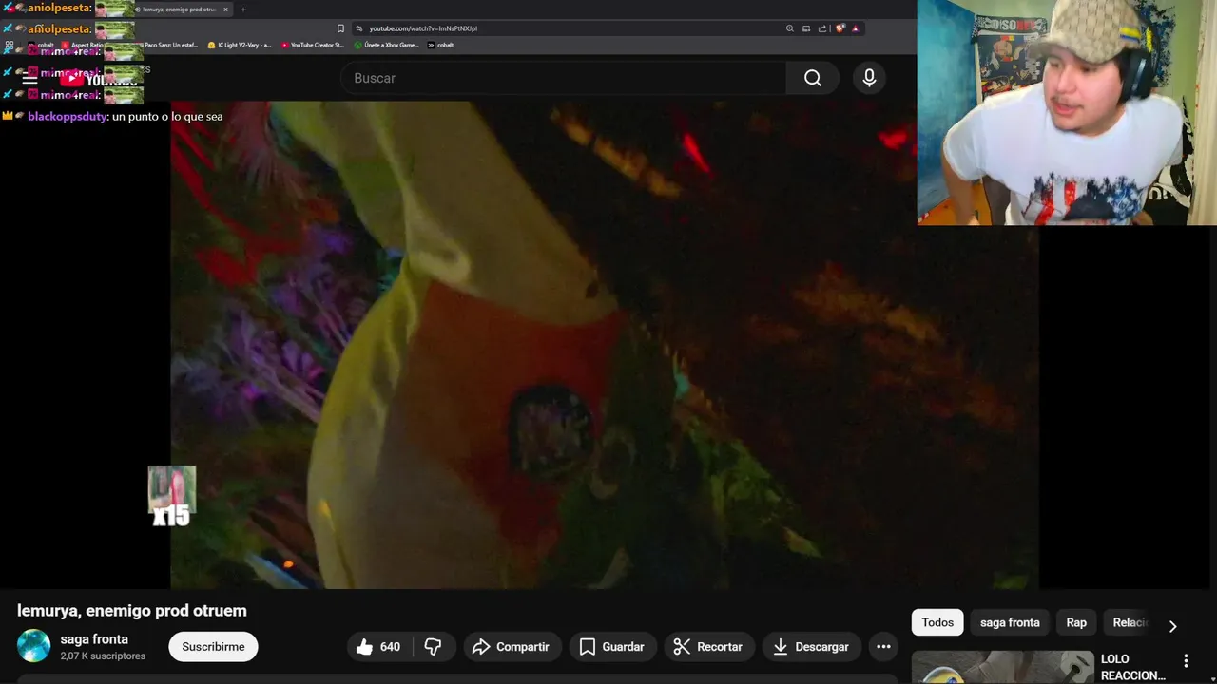Click the video title lemurya, enemigo prod otruem

click(132, 611)
